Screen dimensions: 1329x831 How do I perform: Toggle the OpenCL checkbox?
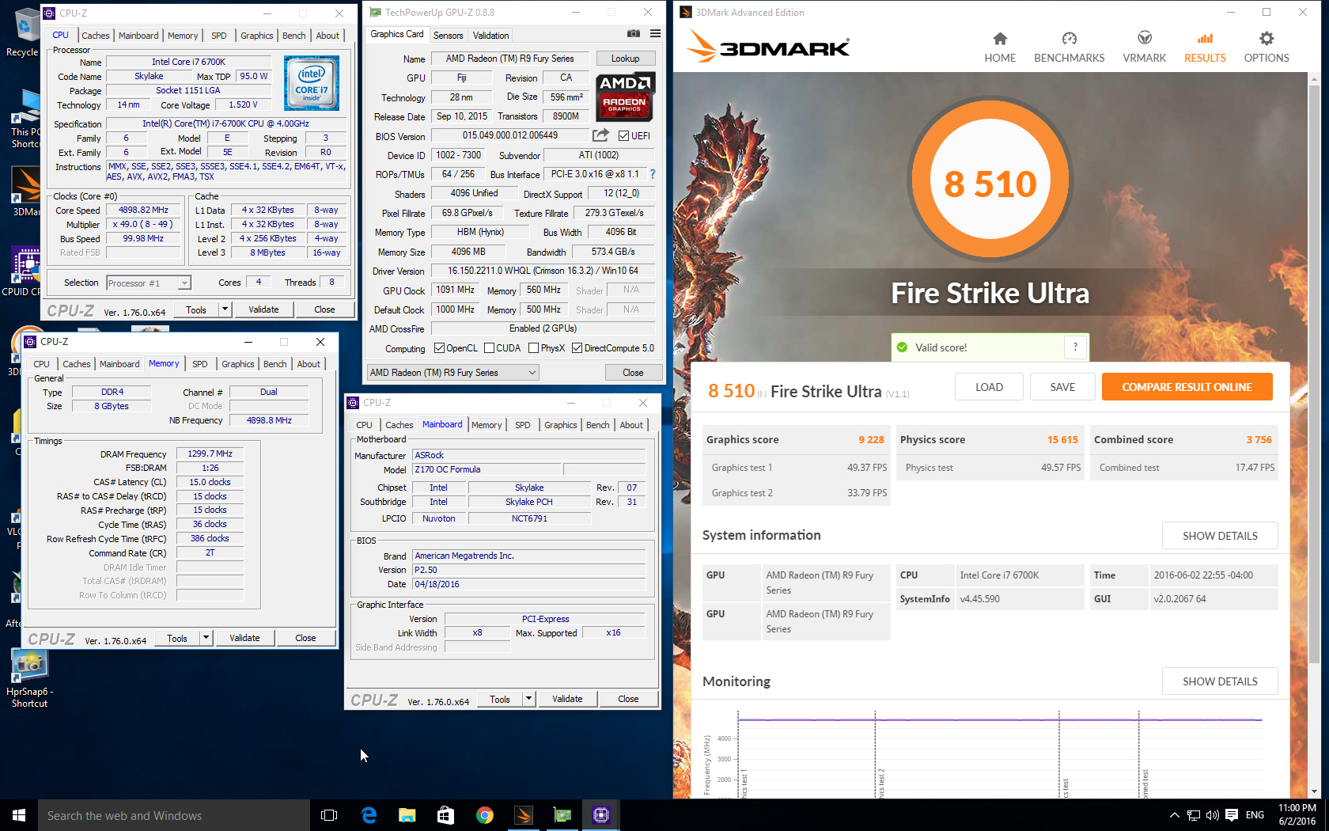pos(439,348)
